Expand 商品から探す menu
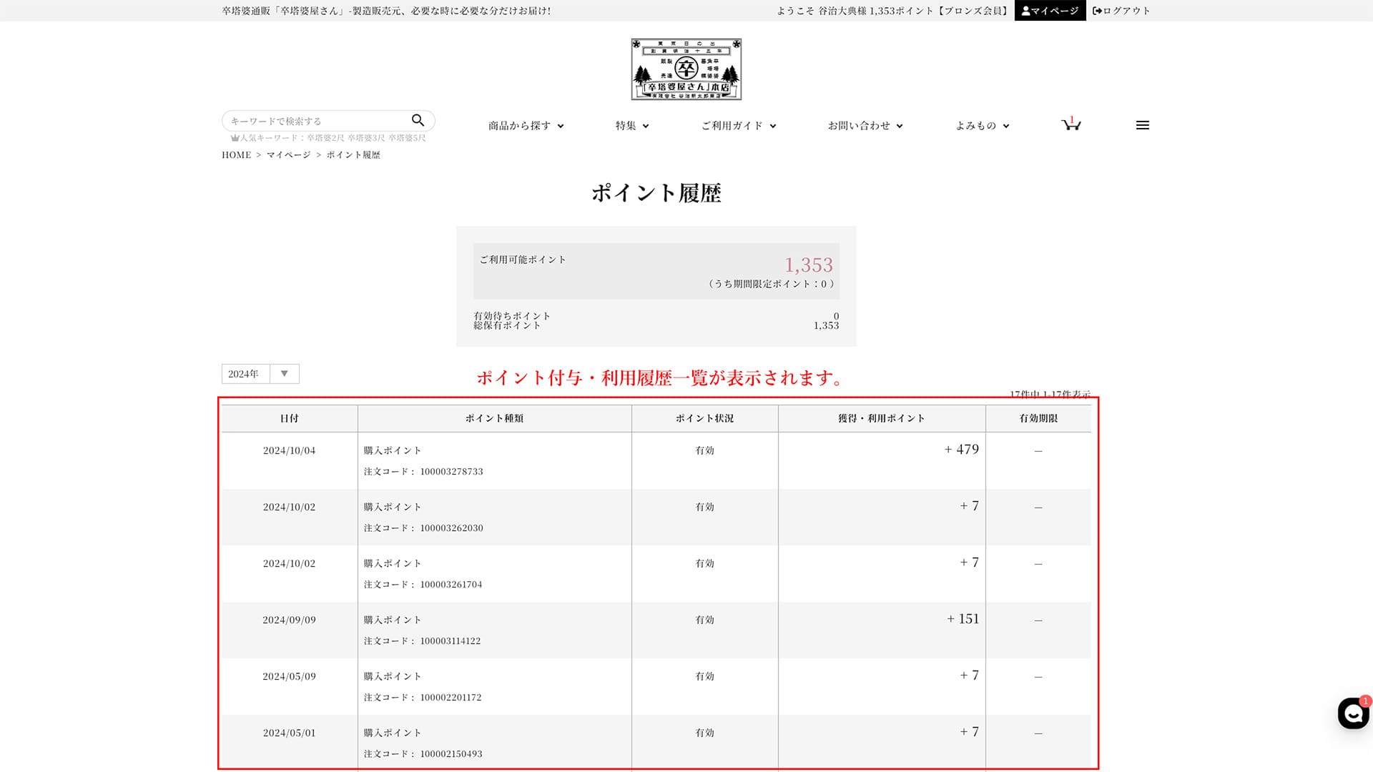 [x=526, y=126]
